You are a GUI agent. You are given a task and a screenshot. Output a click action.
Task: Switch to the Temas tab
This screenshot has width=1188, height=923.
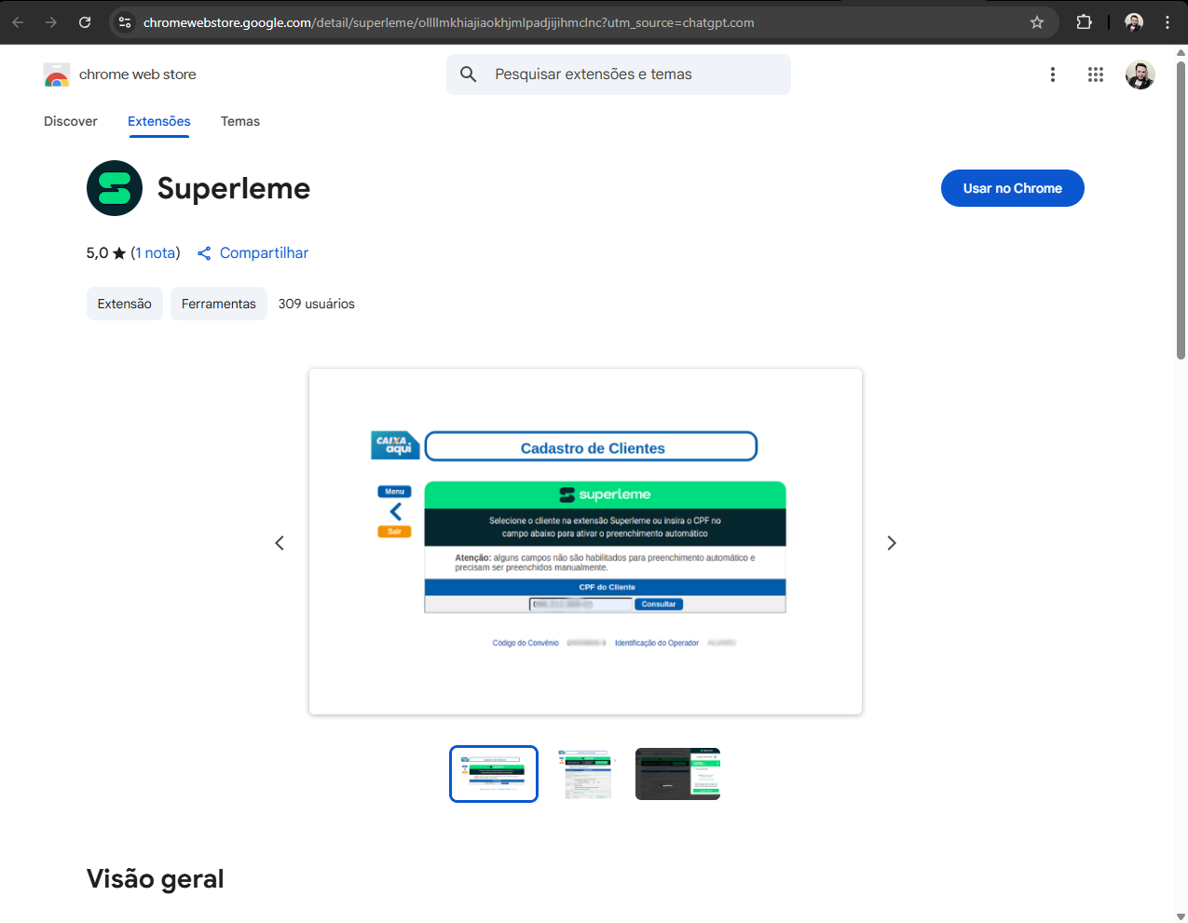tap(239, 121)
